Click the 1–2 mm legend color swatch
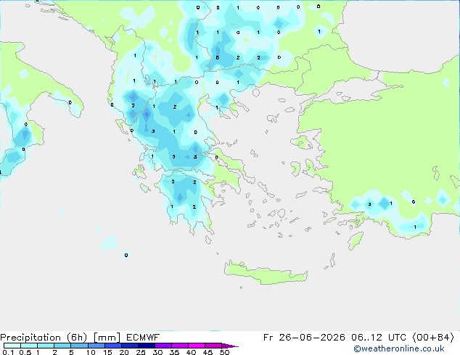This screenshot has width=460, height=355. coord(46,346)
